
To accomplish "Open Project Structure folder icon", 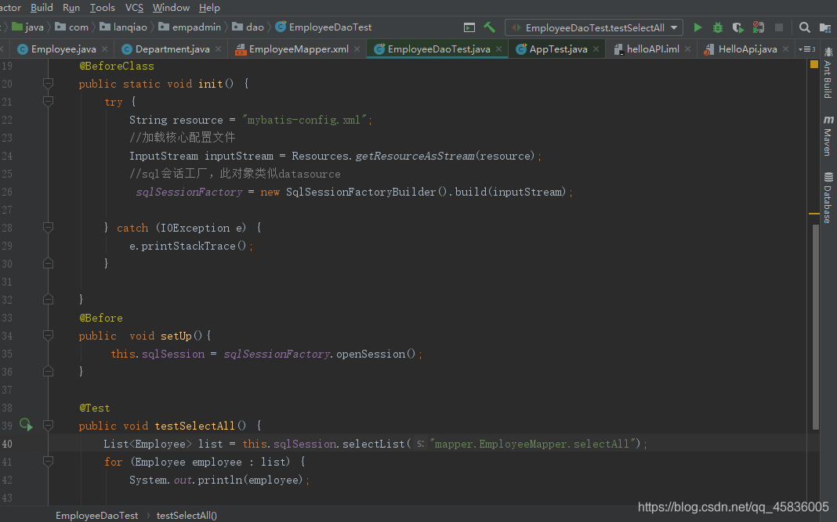I will click(825, 27).
